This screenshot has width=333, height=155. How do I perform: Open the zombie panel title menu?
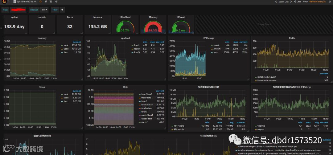[x=42, y=17]
